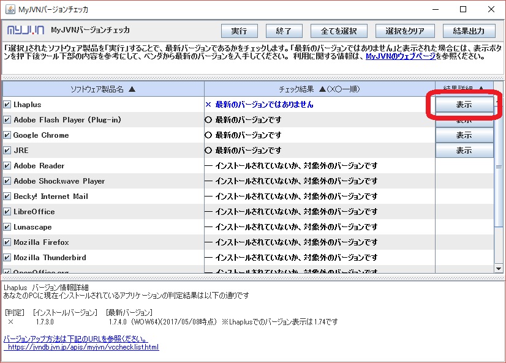Show result details for Lhaplus

[464, 105]
